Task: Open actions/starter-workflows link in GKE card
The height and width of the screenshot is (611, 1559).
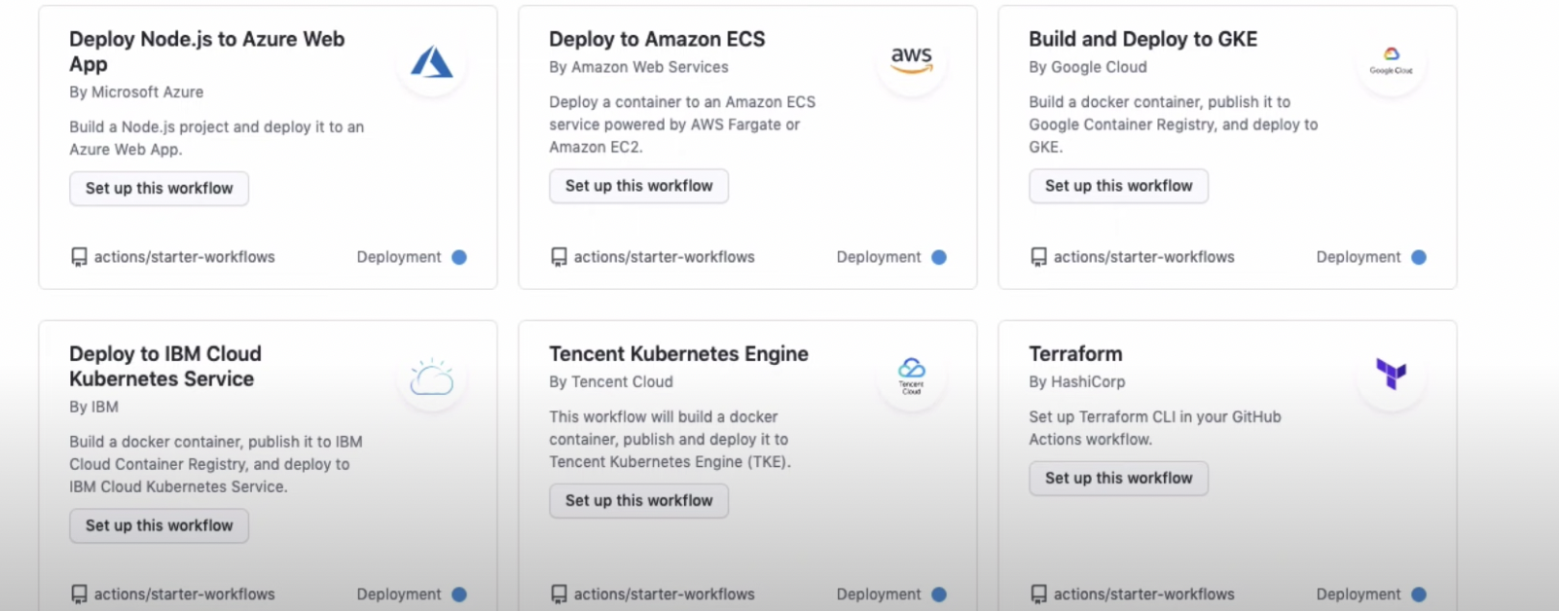Action: point(1143,257)
